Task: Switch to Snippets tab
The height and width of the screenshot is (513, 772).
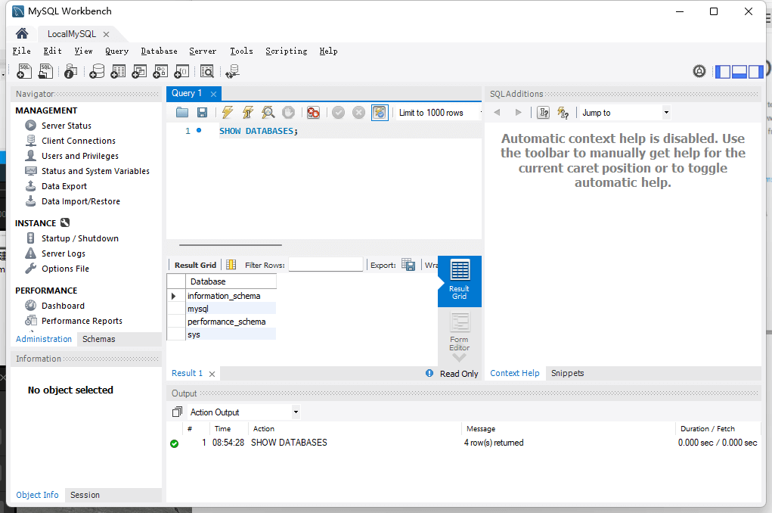Action: [x=567, y=373]
